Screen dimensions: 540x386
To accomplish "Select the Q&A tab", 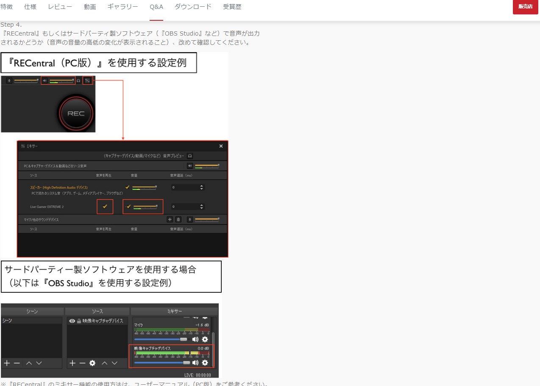I will (156, 7).
